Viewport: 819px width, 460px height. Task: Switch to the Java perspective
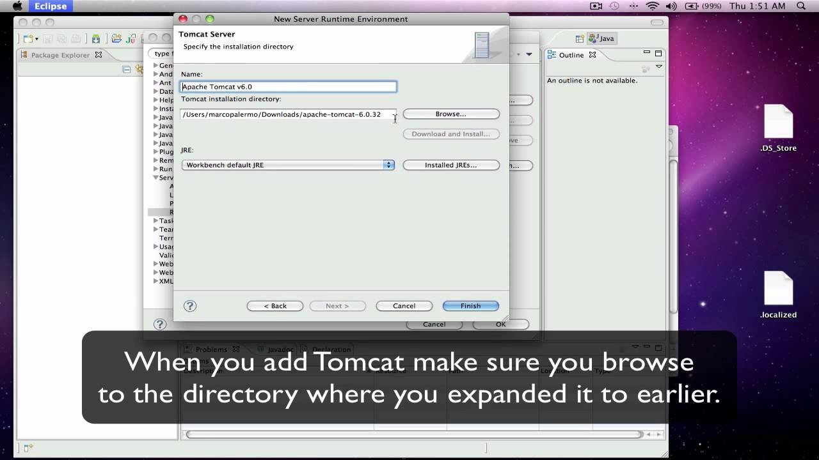click(x=601, y=38)
